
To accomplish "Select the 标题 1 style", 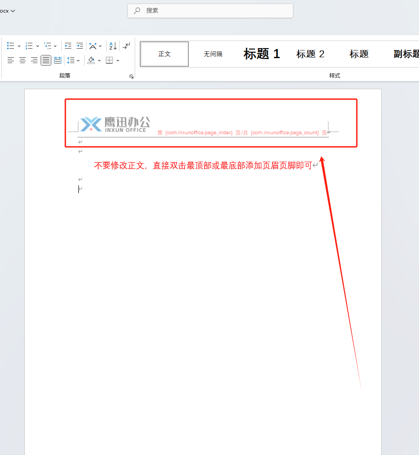I will pyautogui.click(x=261, y=54).
